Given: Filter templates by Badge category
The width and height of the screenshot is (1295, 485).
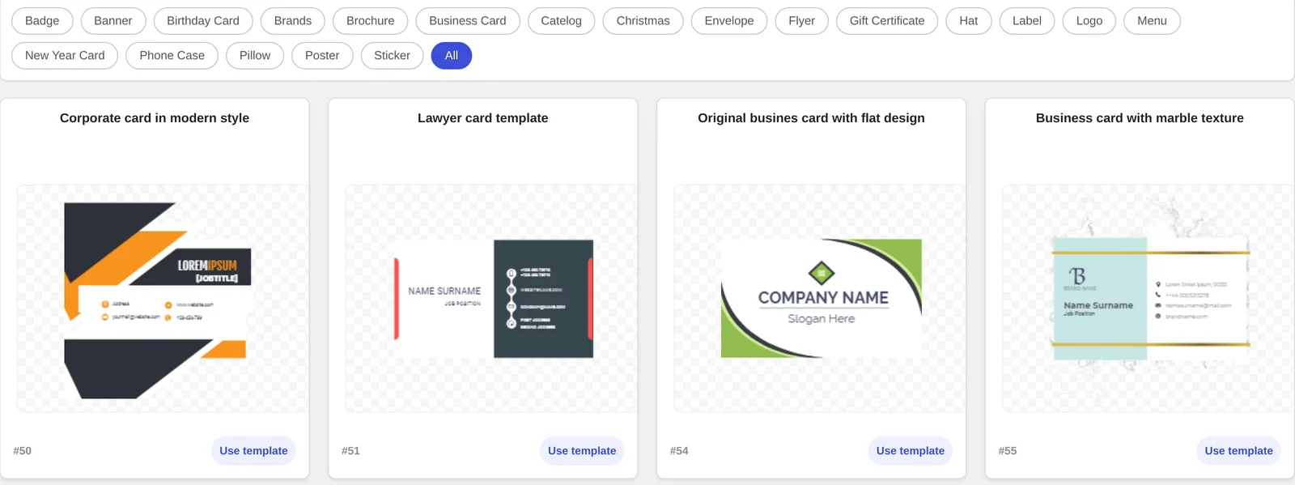Looking at the screenshot, I should point(42,21).
